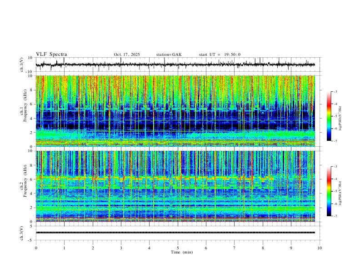Image resolution: width=360 pixels, height=278 pixels.
Task: Click the log(PSD) label beside ch.1 colorbar
Action: pos(340,118)
